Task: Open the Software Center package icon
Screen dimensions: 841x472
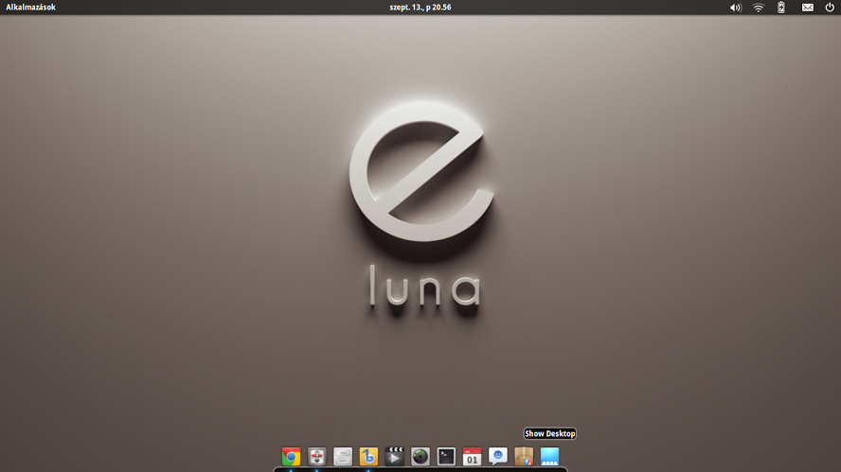Action: coord(524,457)
